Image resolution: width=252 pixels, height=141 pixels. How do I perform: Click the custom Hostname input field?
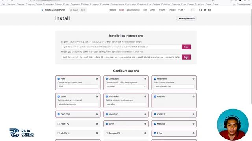174,86
